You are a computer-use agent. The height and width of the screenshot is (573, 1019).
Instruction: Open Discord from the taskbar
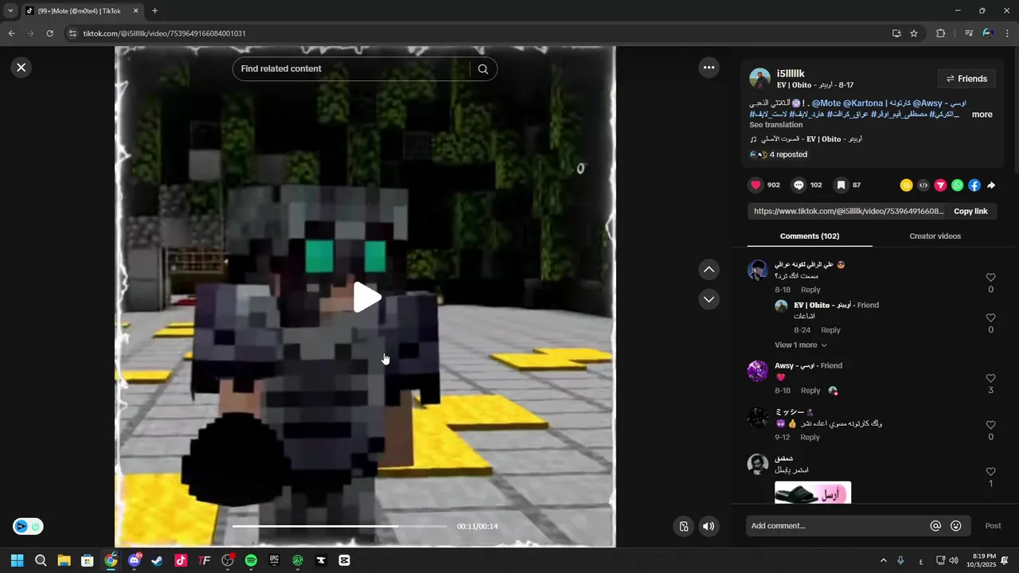point(135,560)
